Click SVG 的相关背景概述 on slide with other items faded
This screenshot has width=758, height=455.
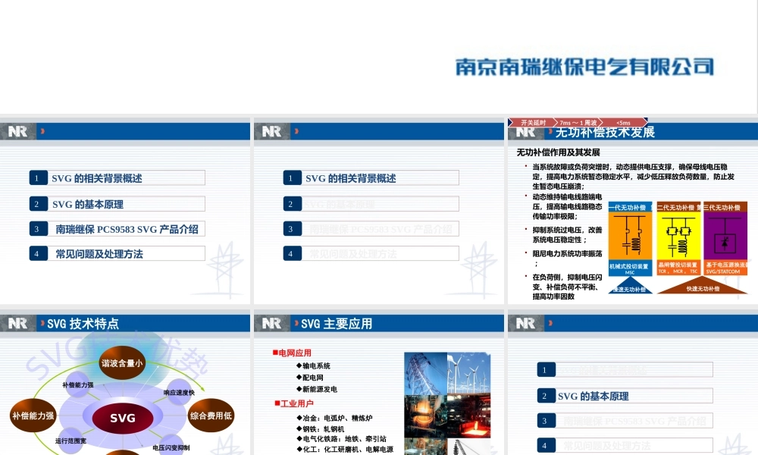(x=350, y=178)
